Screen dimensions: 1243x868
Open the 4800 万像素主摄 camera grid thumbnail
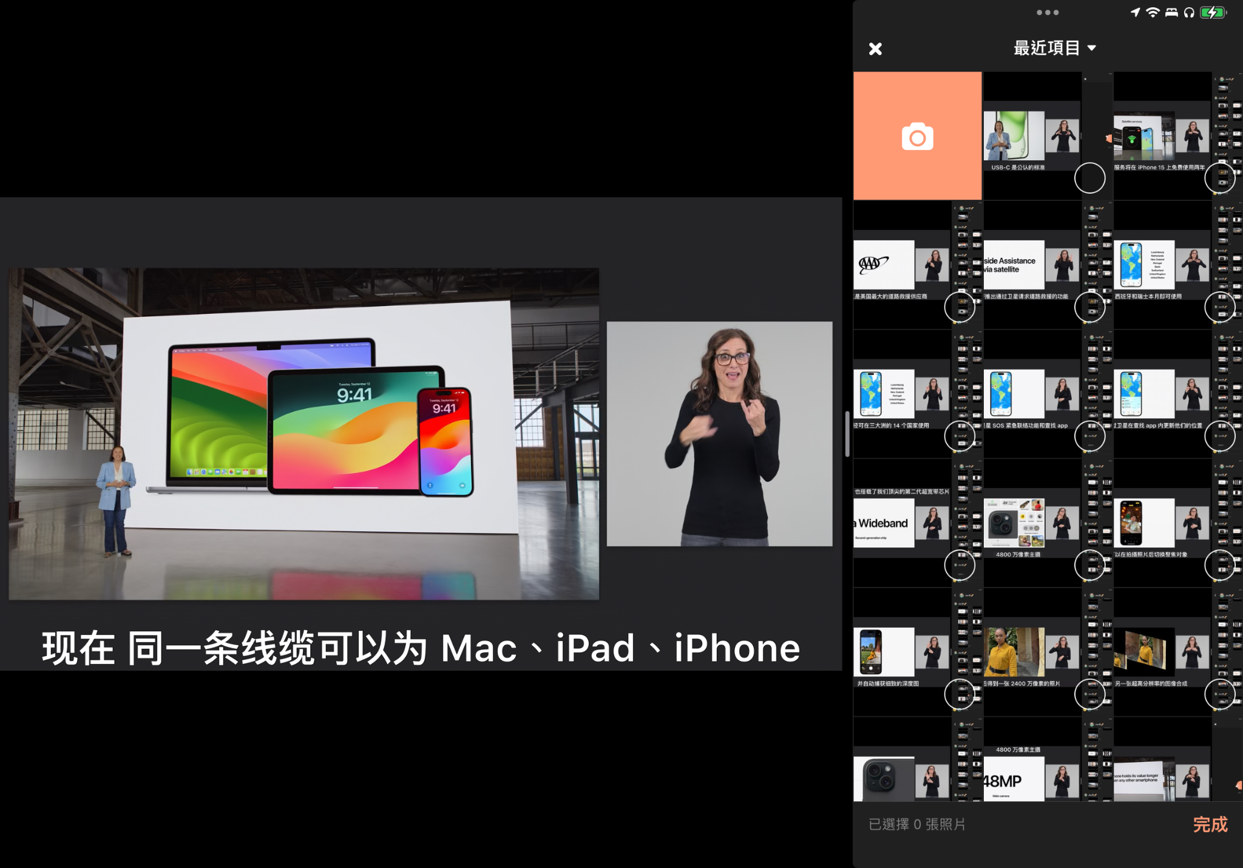click(x=1047, y=523)
